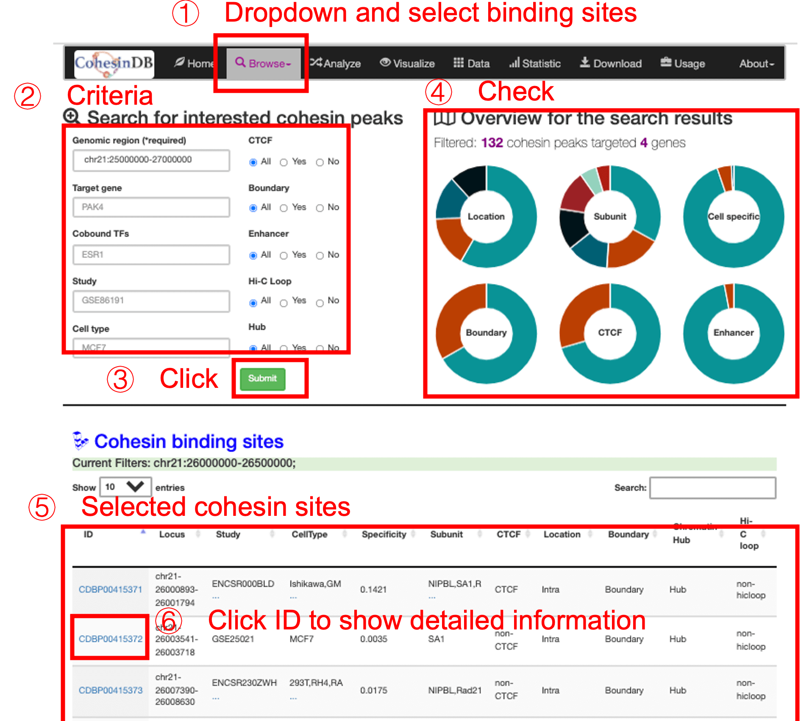Click the Visualize eye icon
801x721 pixels.
(x=385, y=63)
